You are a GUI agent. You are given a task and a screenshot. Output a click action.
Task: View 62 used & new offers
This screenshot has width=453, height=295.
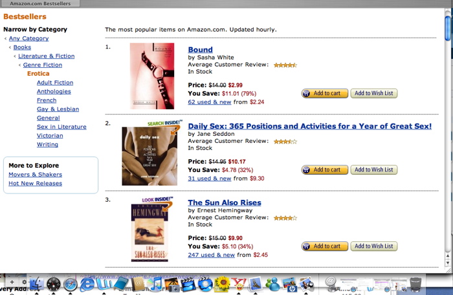[210, 102]
